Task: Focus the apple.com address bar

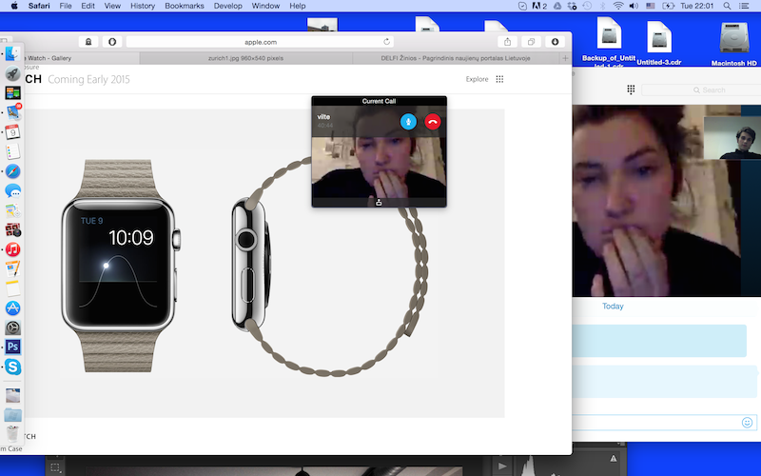Action: (x=260, y=42)
